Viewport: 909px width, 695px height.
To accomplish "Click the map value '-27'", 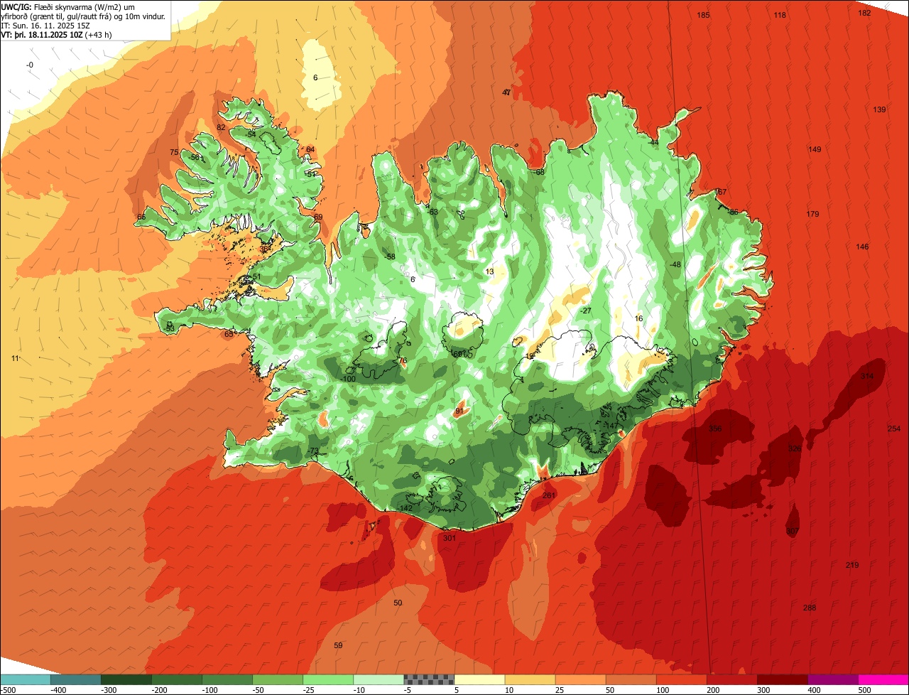I will [x=586, y=311].
